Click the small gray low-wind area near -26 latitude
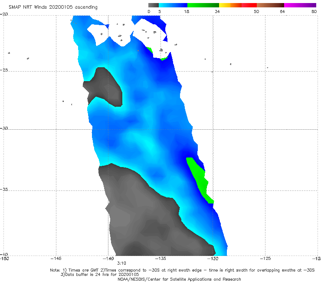 (105, 87)
